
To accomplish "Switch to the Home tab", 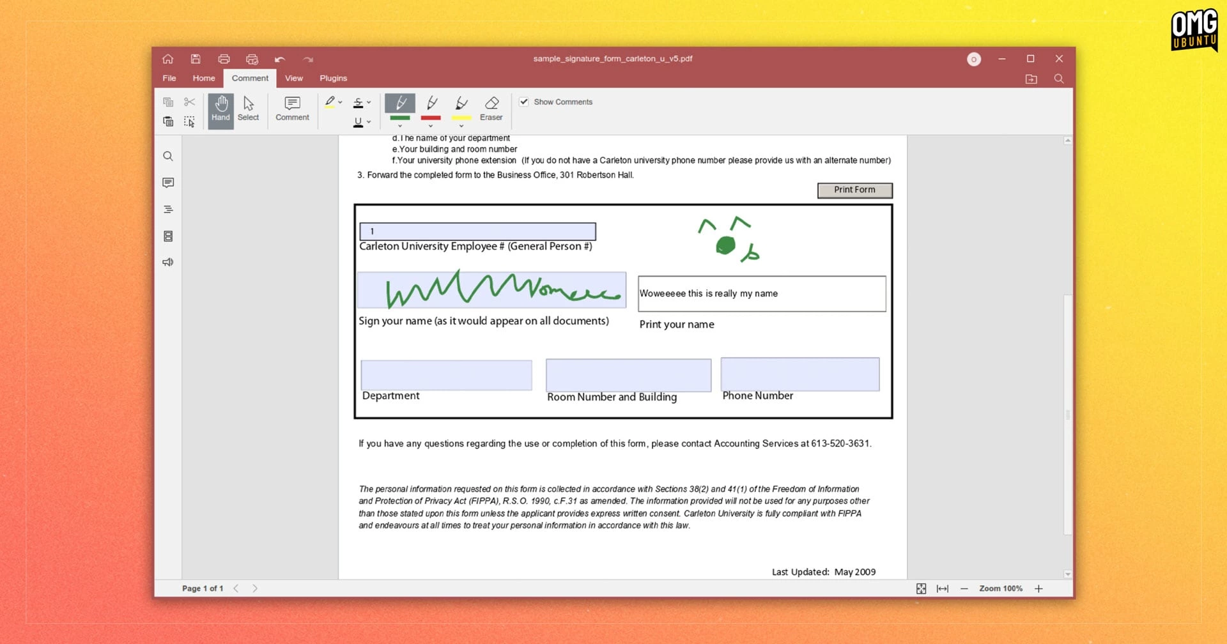I will click(x=204, y=79).
